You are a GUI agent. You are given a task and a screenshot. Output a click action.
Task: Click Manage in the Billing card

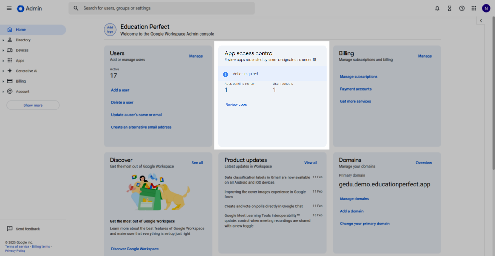tap(425, 56)
